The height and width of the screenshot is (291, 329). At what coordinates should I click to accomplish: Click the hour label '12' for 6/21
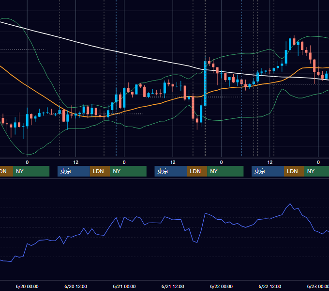point(173,162)
